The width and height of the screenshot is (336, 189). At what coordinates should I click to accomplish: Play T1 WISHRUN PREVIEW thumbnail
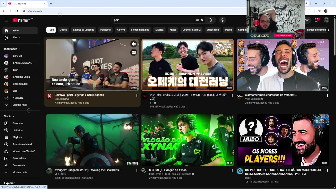(187, 65)
